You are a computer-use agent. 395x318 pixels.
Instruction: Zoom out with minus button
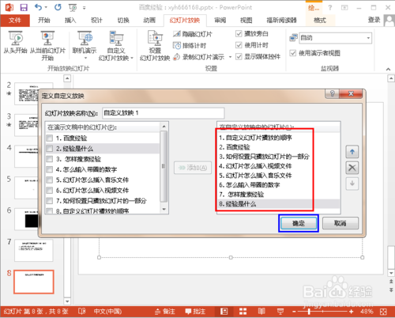(x=294, y=312)
